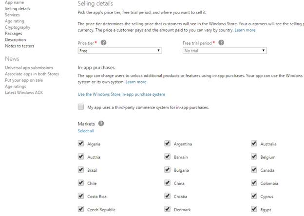The height and width of the screenshot is (216, 304).
Task: Uncheck the Algeria market checkbox
Action: (81, 144)
